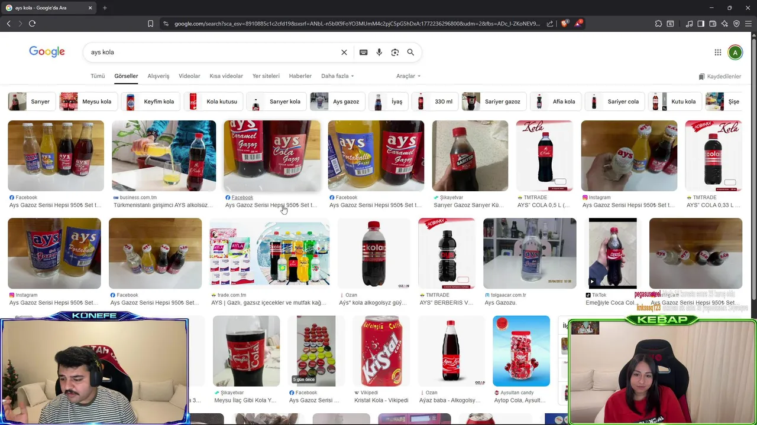
Task: Close the 'ays kola' browser tab
Action: point(90,8)
